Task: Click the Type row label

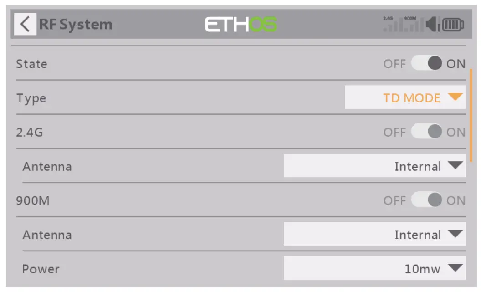Action: click(x=31, y=98)
